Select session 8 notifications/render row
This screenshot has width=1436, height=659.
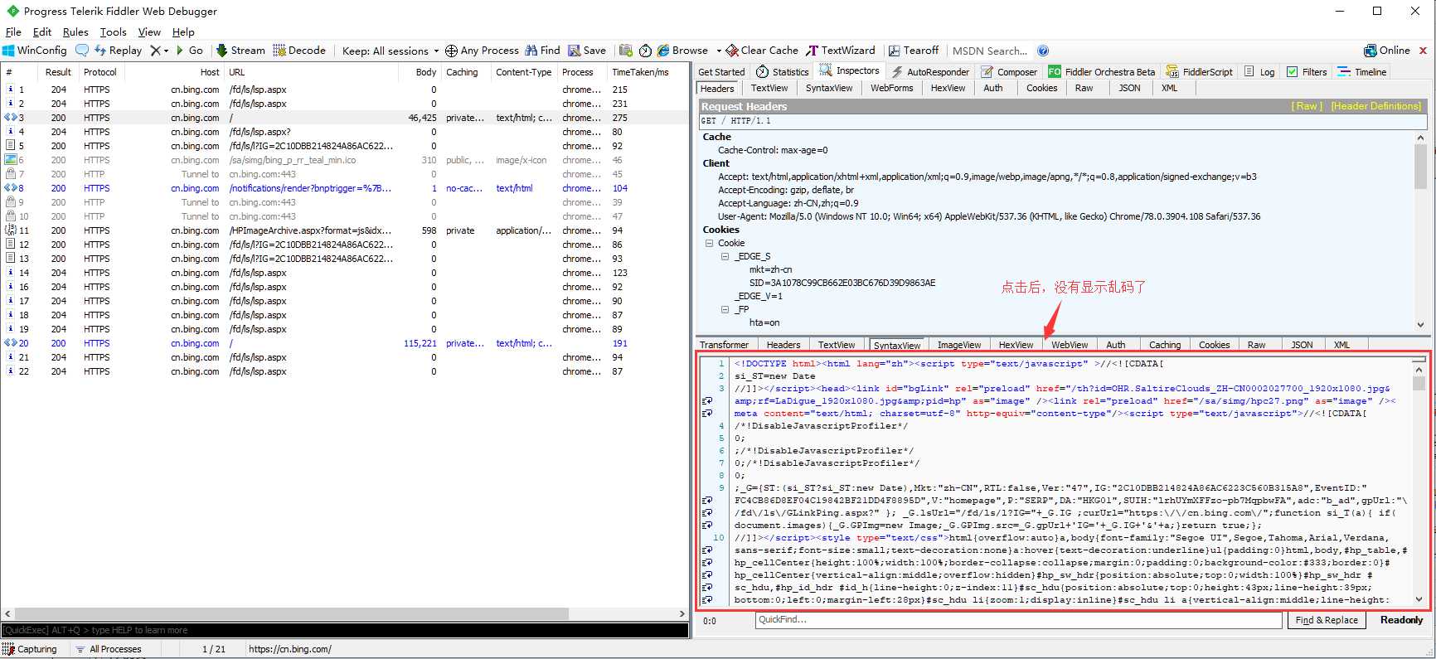click(x=343, y=188)
